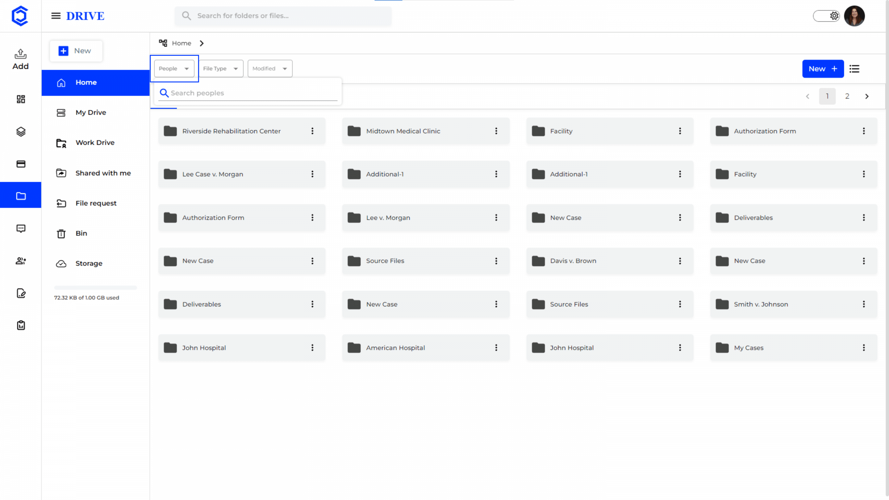Screen dimensions: 889x500
Task: Focus the Search for folders or files field
Action: pos(283,16)
